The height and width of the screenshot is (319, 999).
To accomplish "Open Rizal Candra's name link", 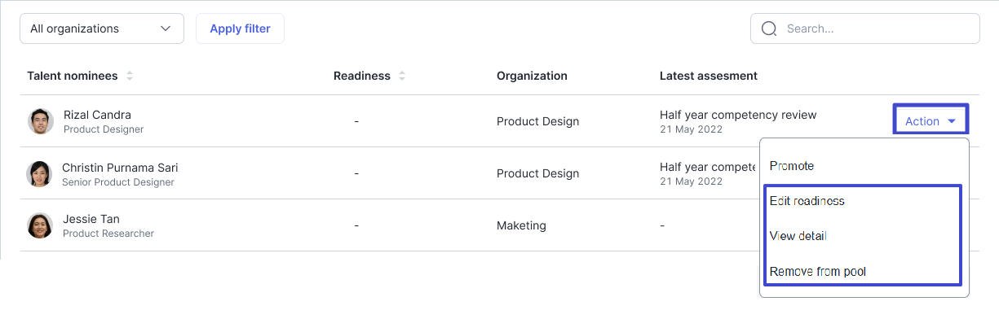I will 97,115.
